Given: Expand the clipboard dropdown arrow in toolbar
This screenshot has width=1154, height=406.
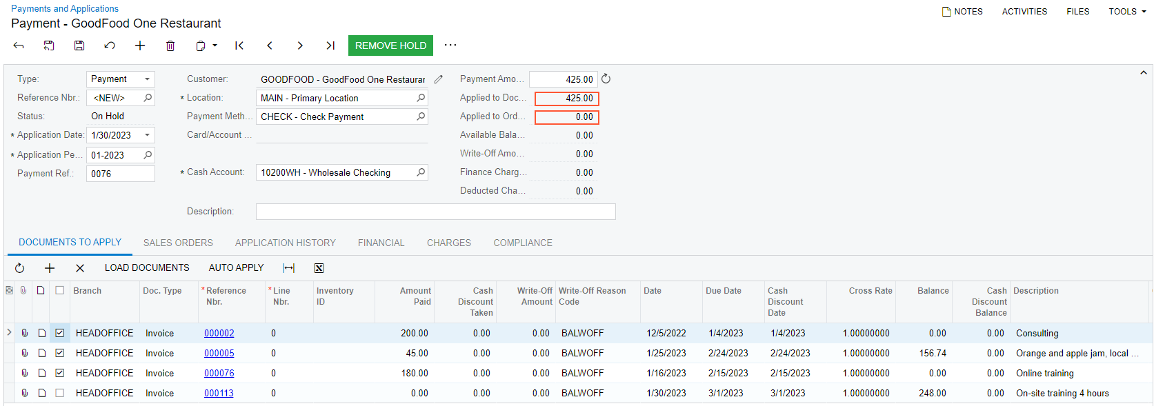Looking at the screenshot, I should point(215,45).
